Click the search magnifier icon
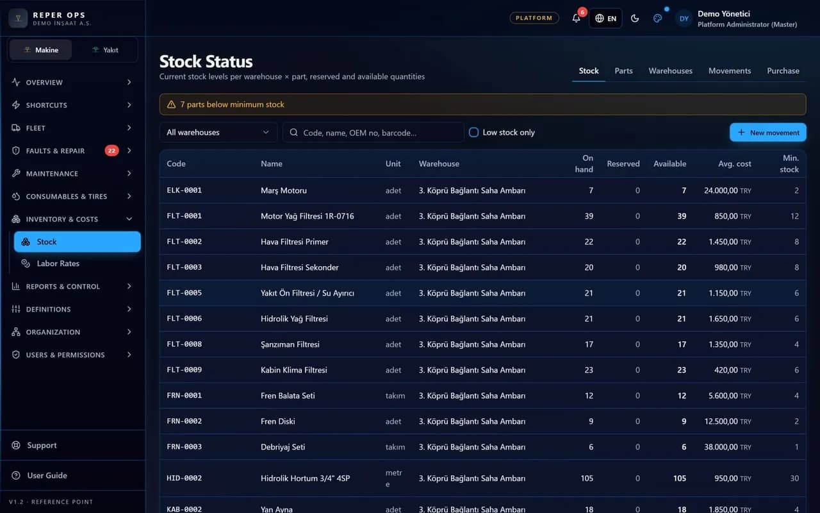The width and height of the screenshot is (820, 513). (294, 133)
